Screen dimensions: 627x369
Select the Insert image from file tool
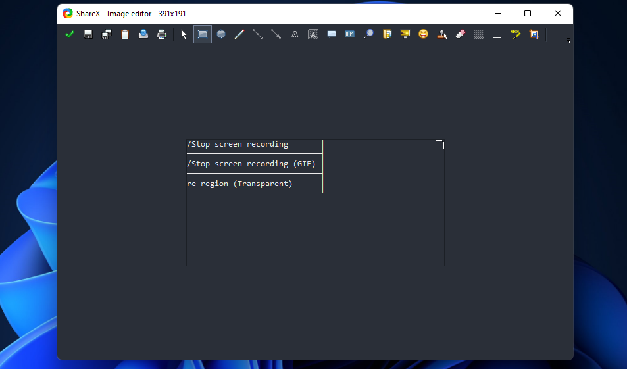click(387, 34)
